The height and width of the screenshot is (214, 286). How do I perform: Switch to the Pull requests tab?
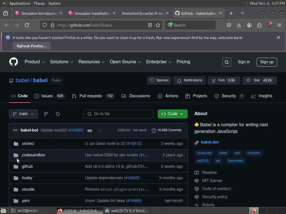coord(93,96)
